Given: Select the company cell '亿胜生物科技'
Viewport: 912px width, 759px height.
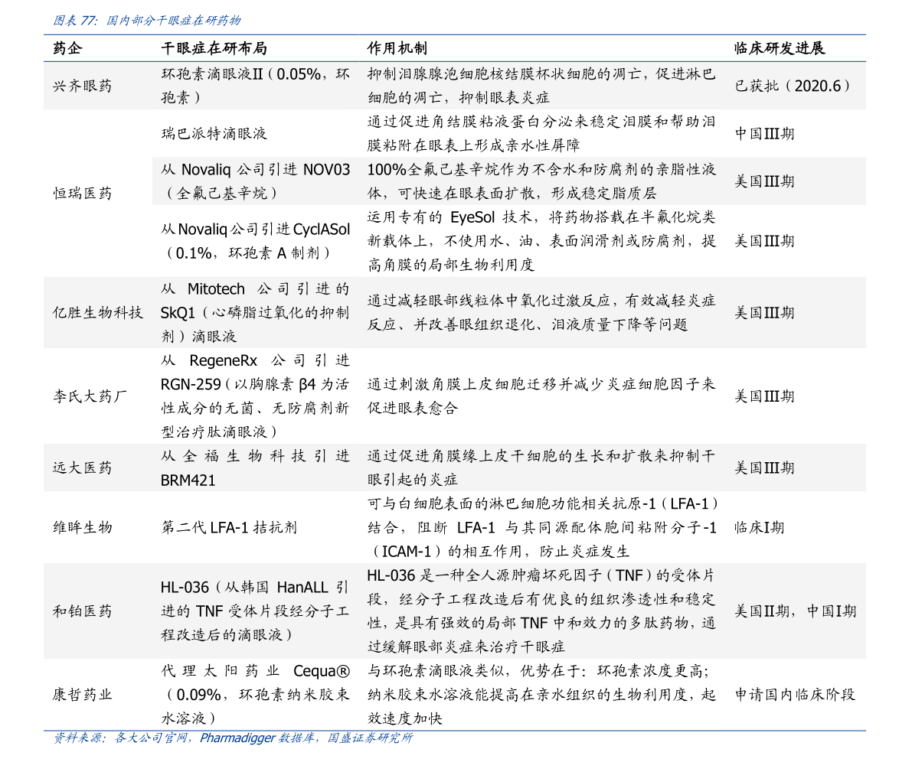Looking at the screenshot, I should coord(98,313).
